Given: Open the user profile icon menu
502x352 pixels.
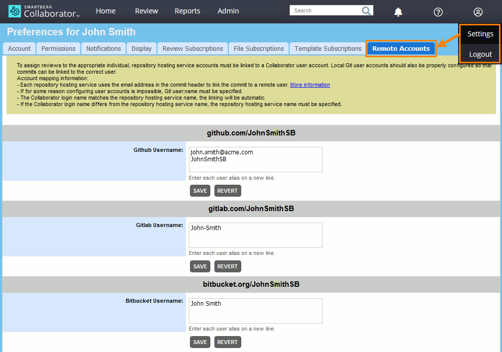Looking at the screenshot, I should pos(478,12).
